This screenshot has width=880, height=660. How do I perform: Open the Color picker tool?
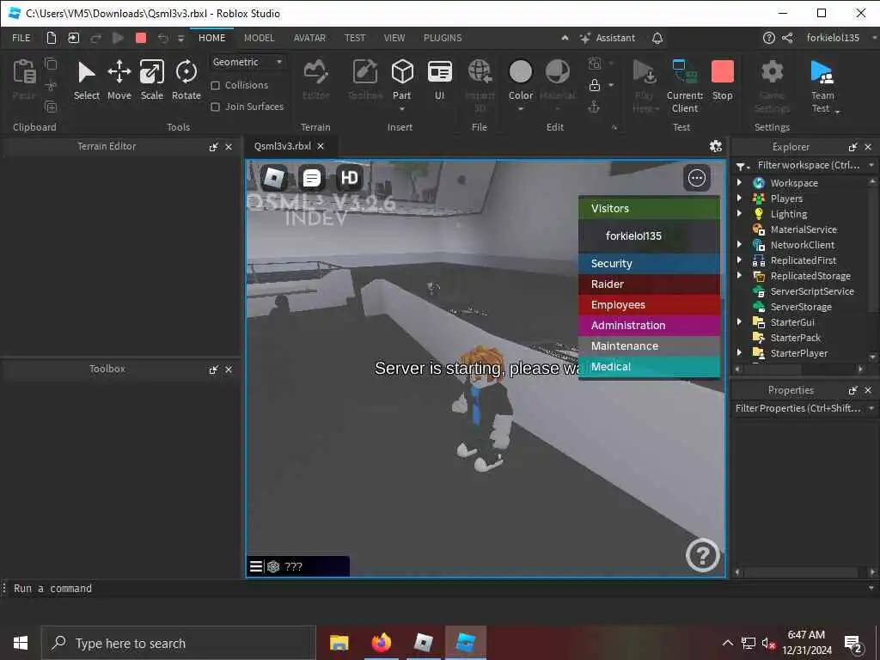[x=520, y=80]
